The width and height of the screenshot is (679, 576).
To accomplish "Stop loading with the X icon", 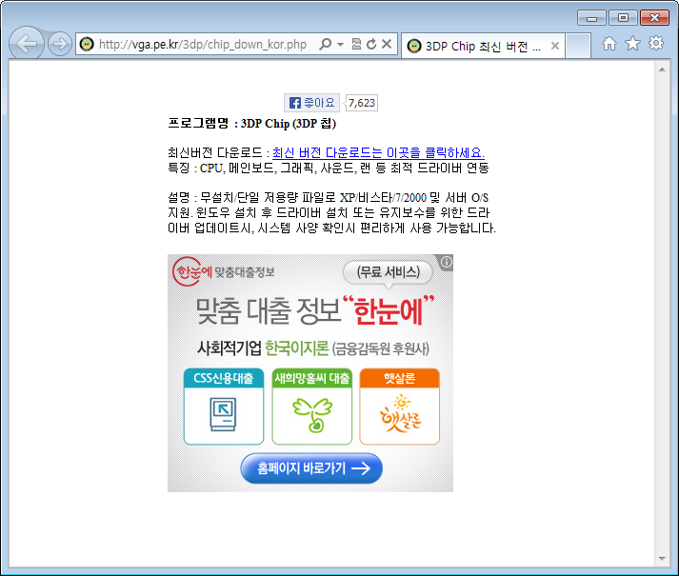I will 387,44.
